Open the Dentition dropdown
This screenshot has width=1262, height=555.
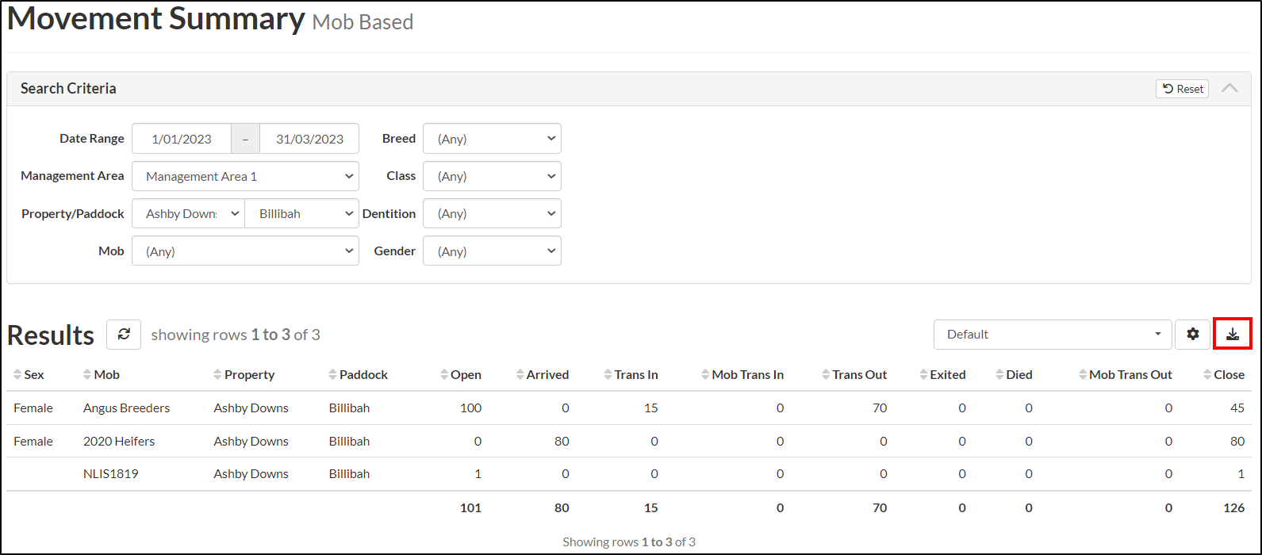pyautogui.click(x=492, y=213)
